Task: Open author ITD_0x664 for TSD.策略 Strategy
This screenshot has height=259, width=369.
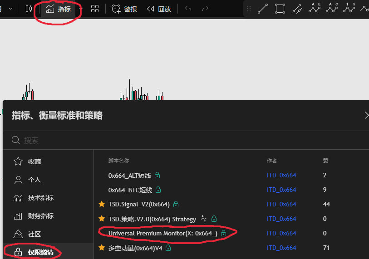Action: coord(281,219)
